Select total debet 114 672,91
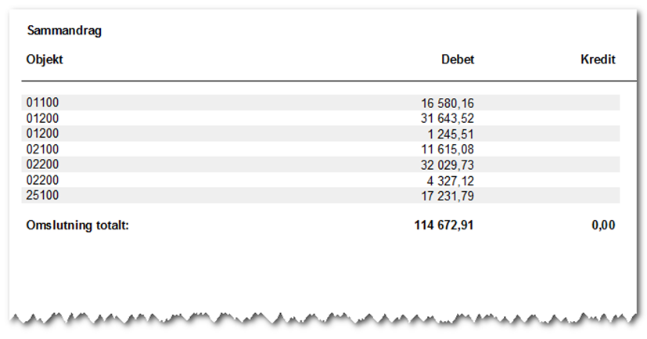Screen dimensions: 647x339 (x=444, y=225)
